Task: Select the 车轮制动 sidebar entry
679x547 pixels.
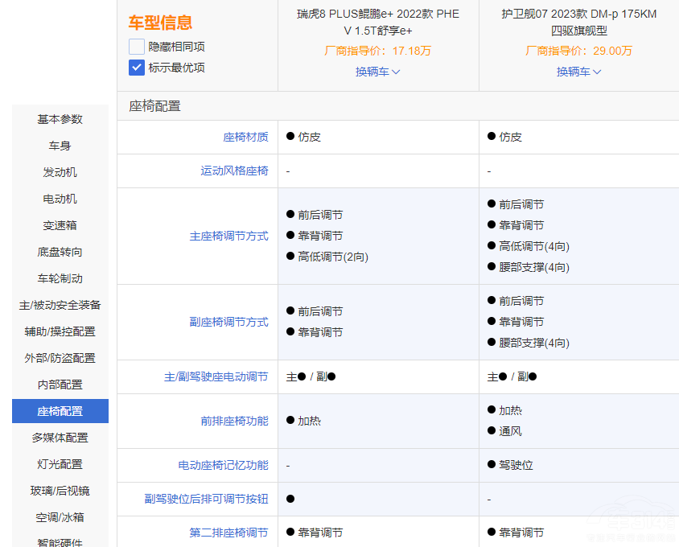Action: click(x=59, y=278)
